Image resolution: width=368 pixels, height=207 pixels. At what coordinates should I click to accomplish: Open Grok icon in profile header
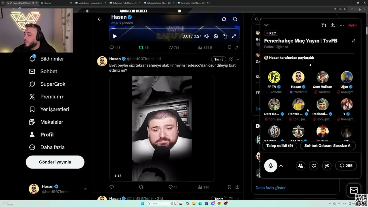coord(224,19)
